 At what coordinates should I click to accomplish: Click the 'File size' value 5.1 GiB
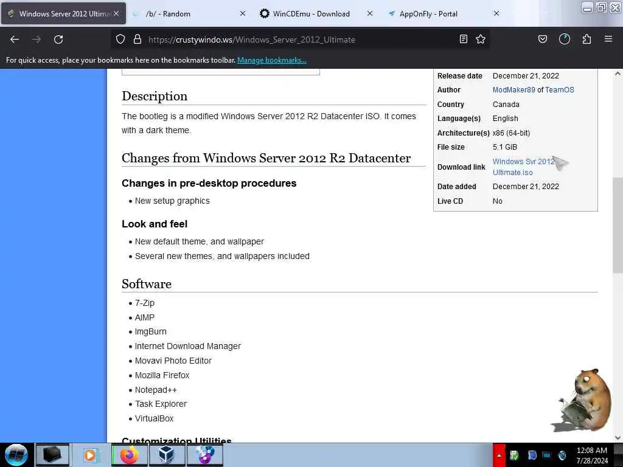click(504, 147)
